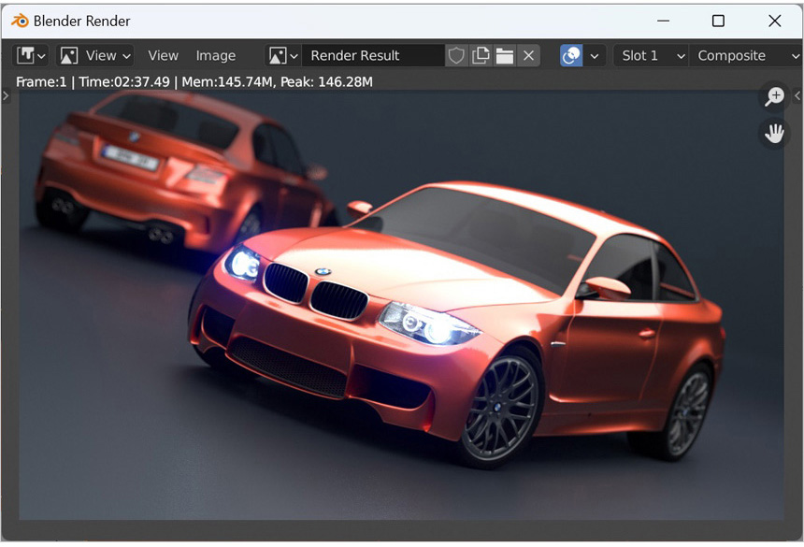Open the View menu
This screenshot has height=547, width=804.
(x=163, y=56)
